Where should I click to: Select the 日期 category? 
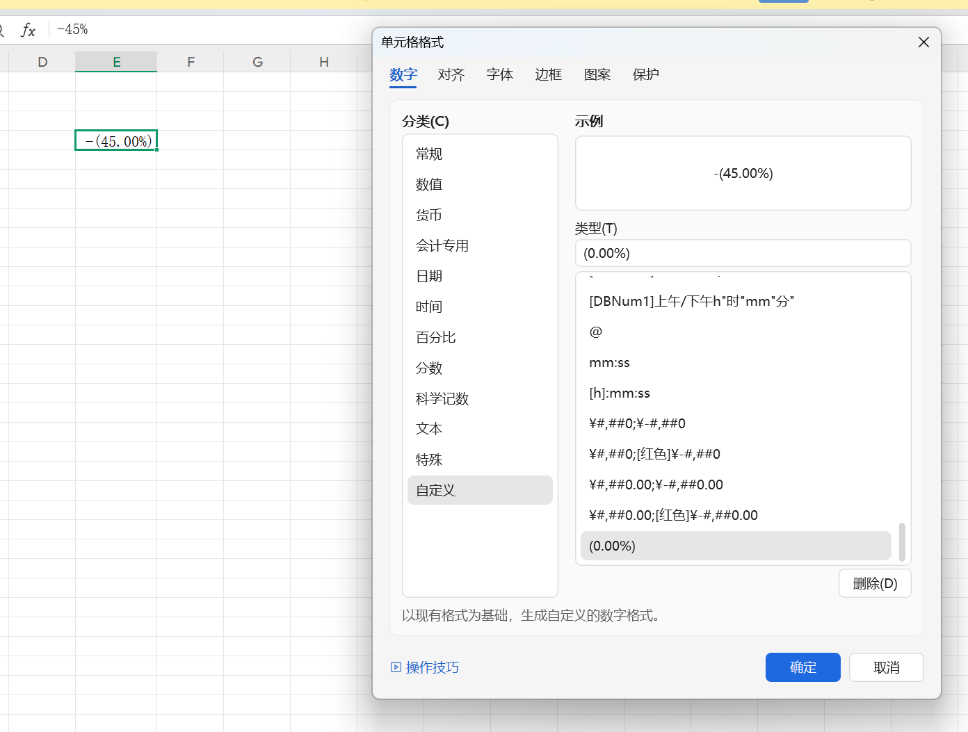tap(480, 277)
